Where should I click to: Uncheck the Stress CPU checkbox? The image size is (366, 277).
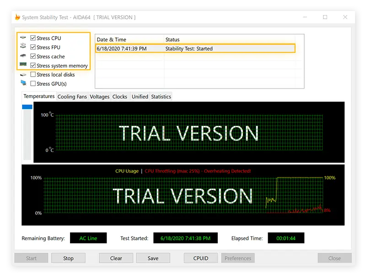click(x=33, y=38)
